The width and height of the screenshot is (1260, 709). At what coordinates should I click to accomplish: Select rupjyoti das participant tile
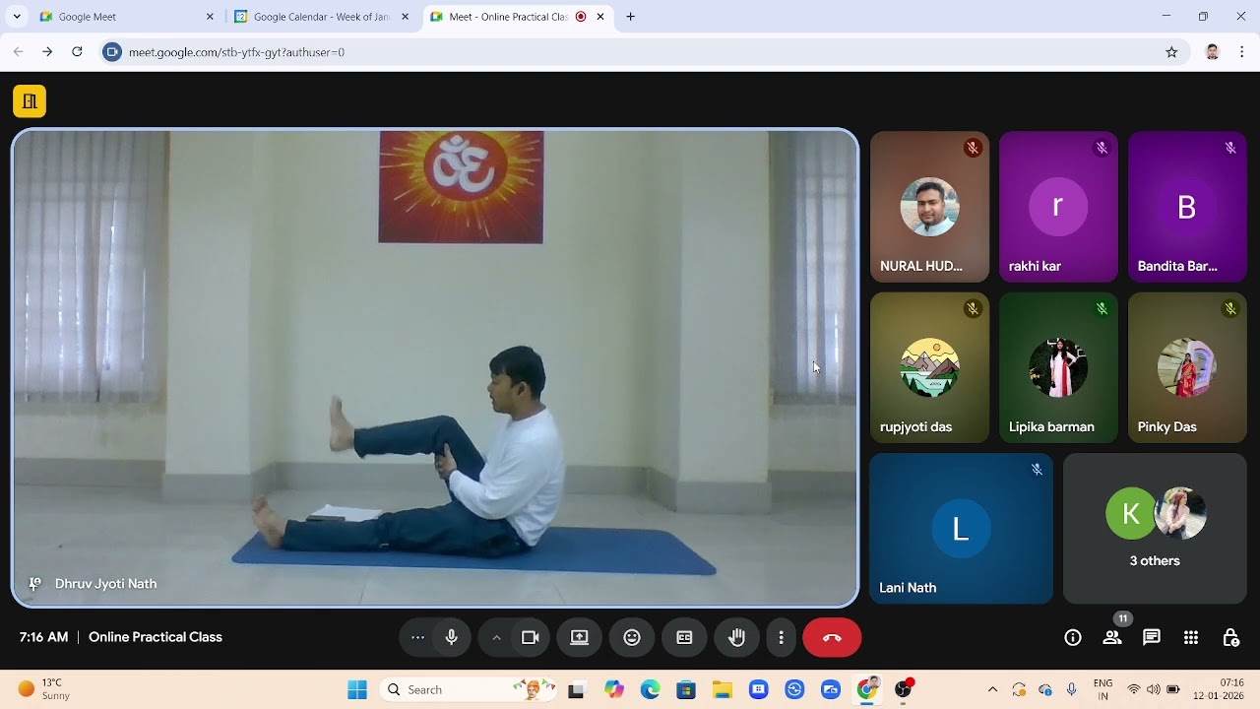click(x=929, y=367)
